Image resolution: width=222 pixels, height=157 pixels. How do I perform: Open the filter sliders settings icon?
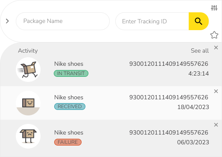(214, 8)
